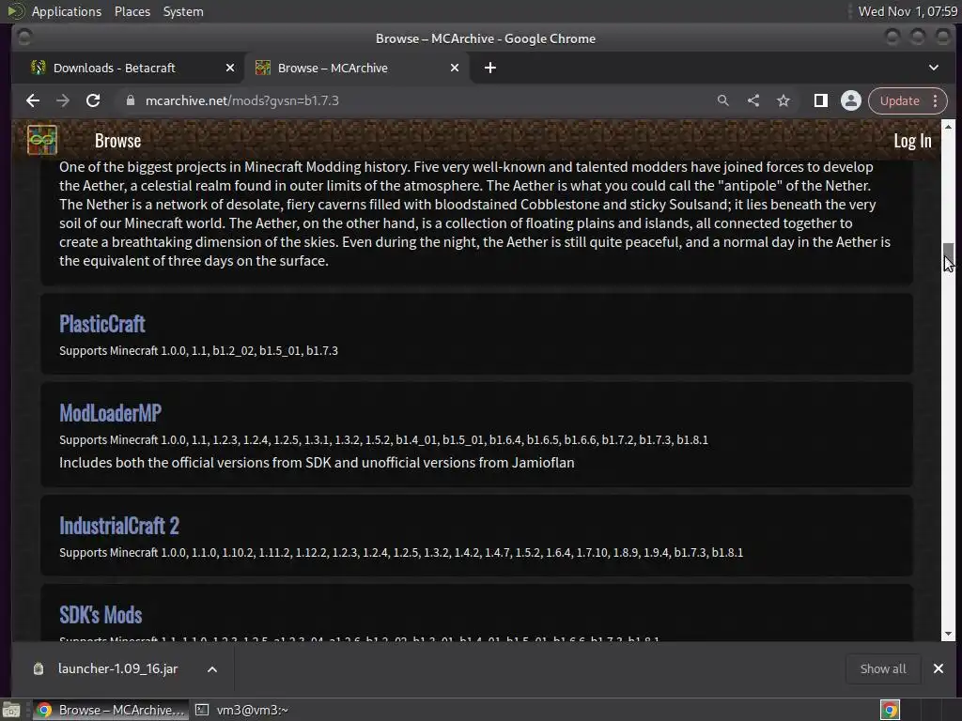Open Chrome side panel icon
The height and width of the screenshot is (721, 962).
[821, 100]
